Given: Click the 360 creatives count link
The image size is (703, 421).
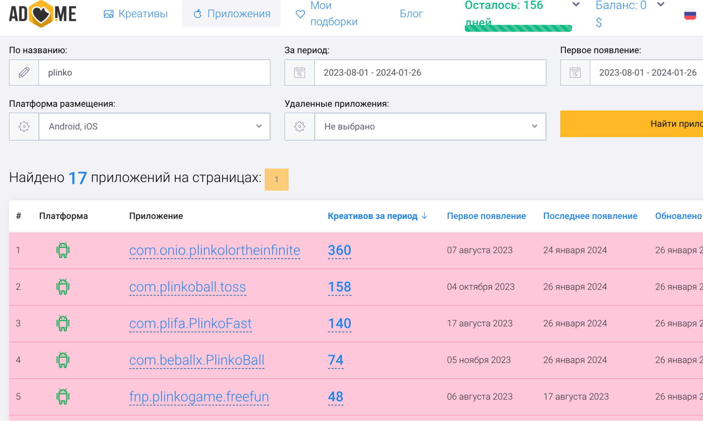Looking at the screenshot, I should [339, 250].
